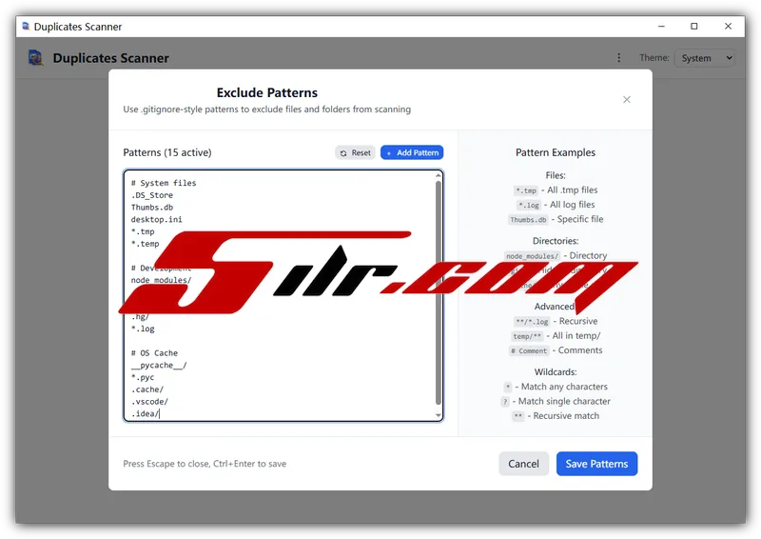This screenshot has width=761, height=539.
Task: Click the Add Pattern button
Action: pos(412,152)
